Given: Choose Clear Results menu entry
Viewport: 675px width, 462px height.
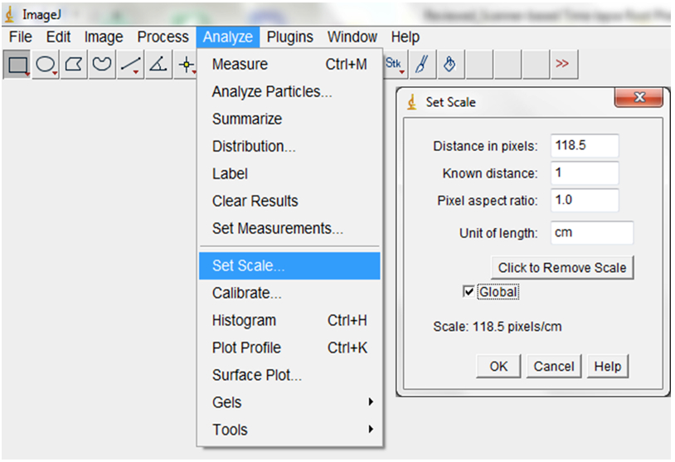Looking at the screenshot, I should tap(289, 201).
